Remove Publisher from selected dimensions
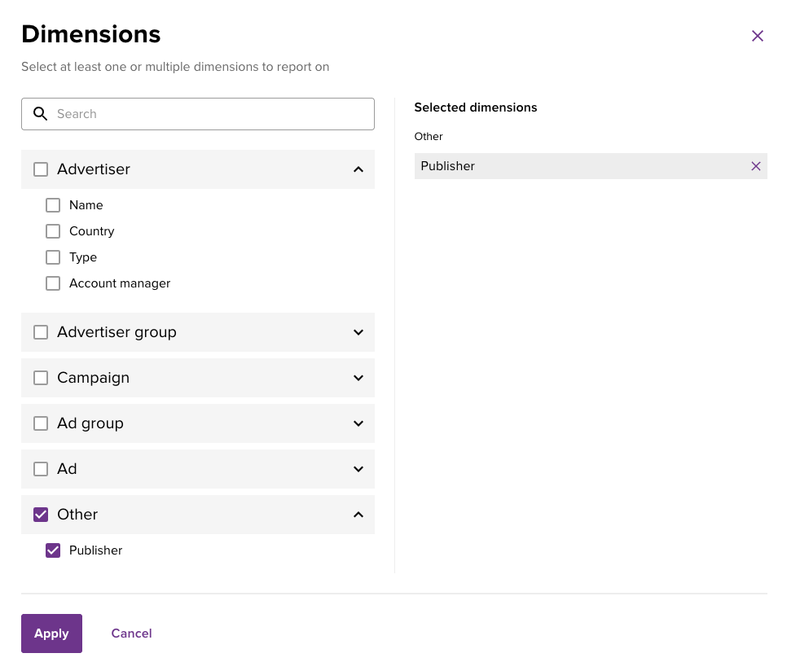 756,166
